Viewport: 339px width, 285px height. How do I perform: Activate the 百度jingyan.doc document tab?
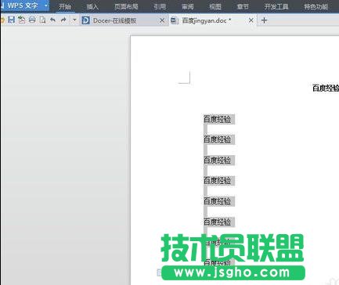click(213, 20)
